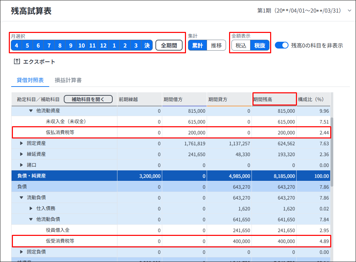Select the 決 settlement period button
Viewport: 356px width, 262px height.
(147, 45)
